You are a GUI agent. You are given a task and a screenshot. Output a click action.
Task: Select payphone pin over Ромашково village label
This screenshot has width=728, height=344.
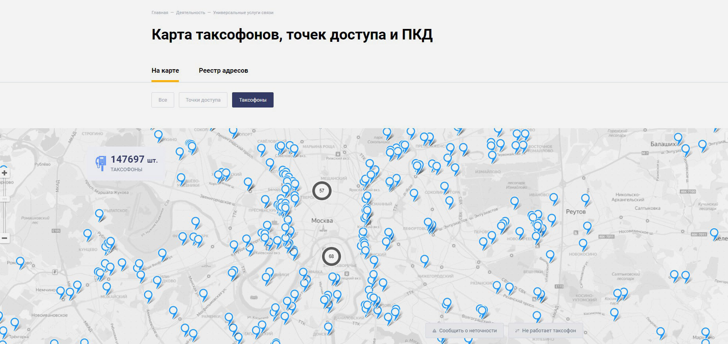[x=20, y=262]
